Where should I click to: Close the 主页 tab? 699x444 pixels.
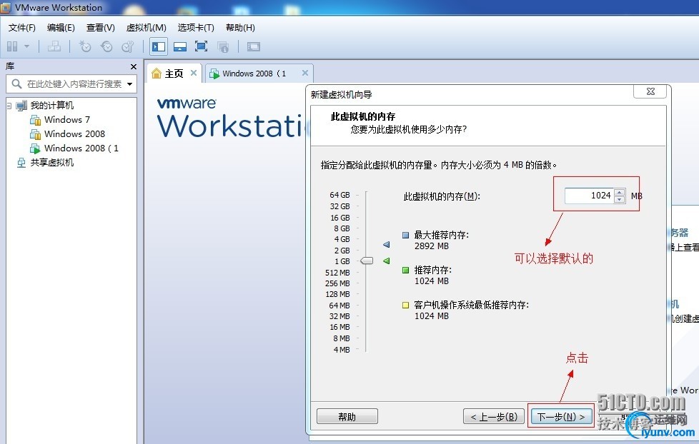click(x=194, y=73)
